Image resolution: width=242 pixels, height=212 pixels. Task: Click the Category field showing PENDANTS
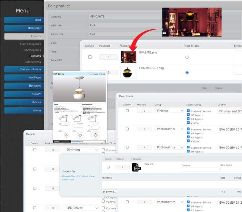tap(125, 16)
